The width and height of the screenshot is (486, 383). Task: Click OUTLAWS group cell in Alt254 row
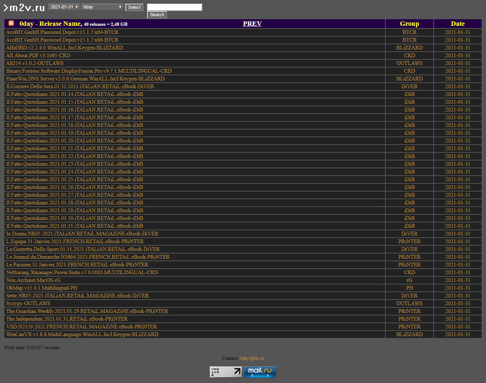point(409,63)
